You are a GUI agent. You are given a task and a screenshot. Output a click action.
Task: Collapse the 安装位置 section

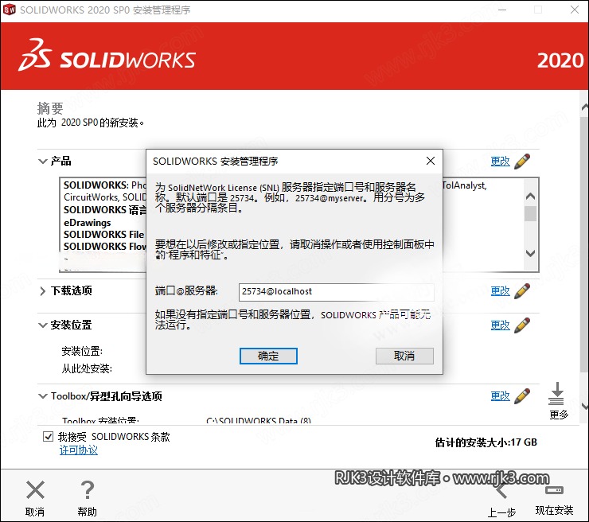coord(42,325)
